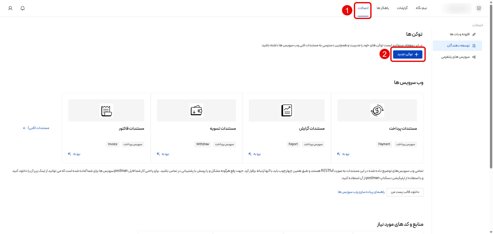Click the scrollbar down arrow
The width and height of the screenshot is (493, 234).
491,232
